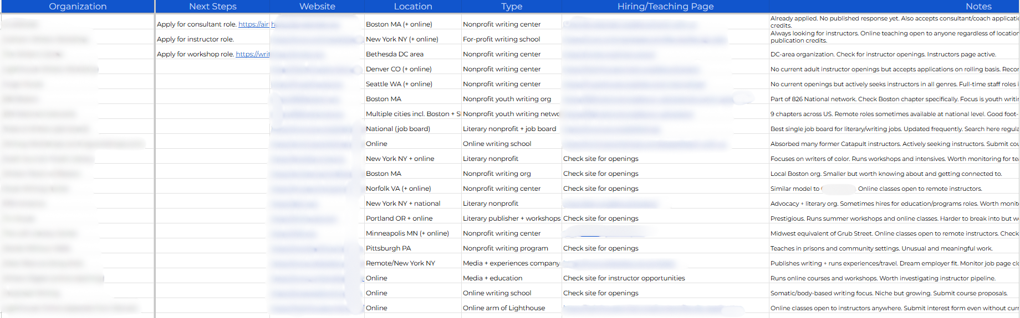Open the link after 'Apply for consultant role'
The height and width of the screenshot is (318, 1020).
coord(254,24)
